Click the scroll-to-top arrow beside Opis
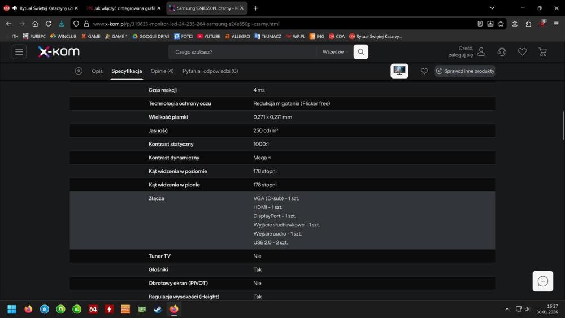The width and height of the screenshot is (565, 318). [79, 71]
